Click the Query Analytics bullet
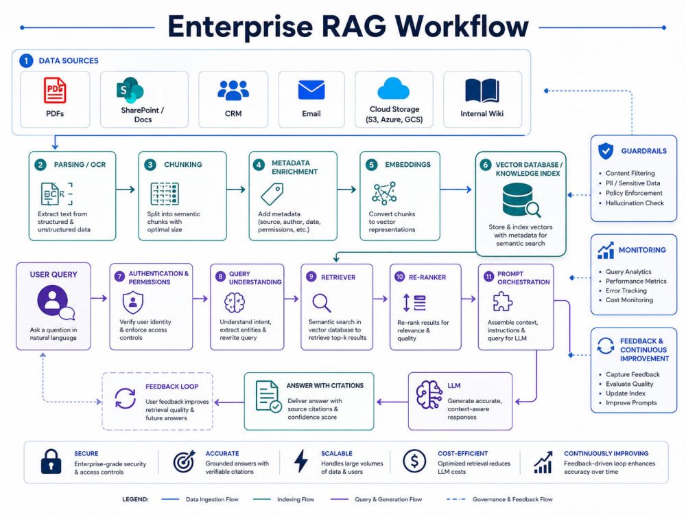This screenshot has height=515, width=686. 628,272
